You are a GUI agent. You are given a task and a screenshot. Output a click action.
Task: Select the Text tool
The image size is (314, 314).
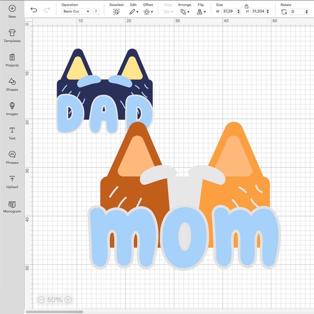pyautogui.click(x=12, y=133)
